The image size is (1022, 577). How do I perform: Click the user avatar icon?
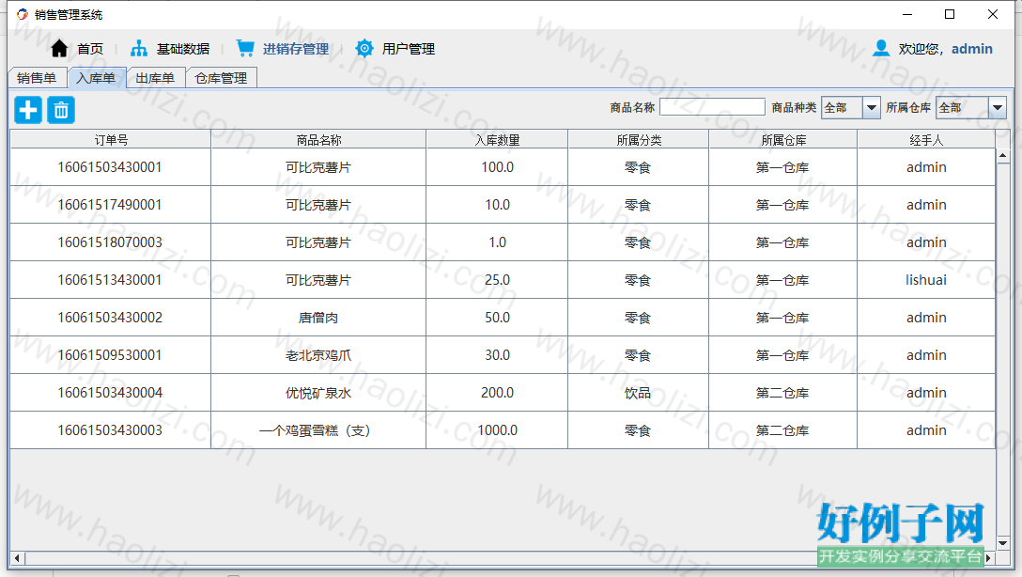point(881,48)
